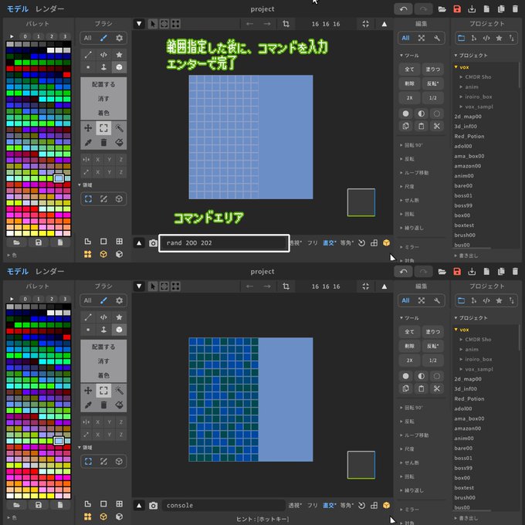Expand the iroiro_box folder in upper project tree
This screenshot has width=525, height=525.
pos(479,97)
